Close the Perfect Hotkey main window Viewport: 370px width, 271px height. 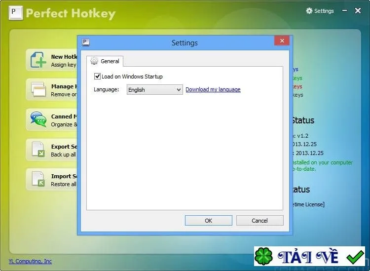pos(358,11)
